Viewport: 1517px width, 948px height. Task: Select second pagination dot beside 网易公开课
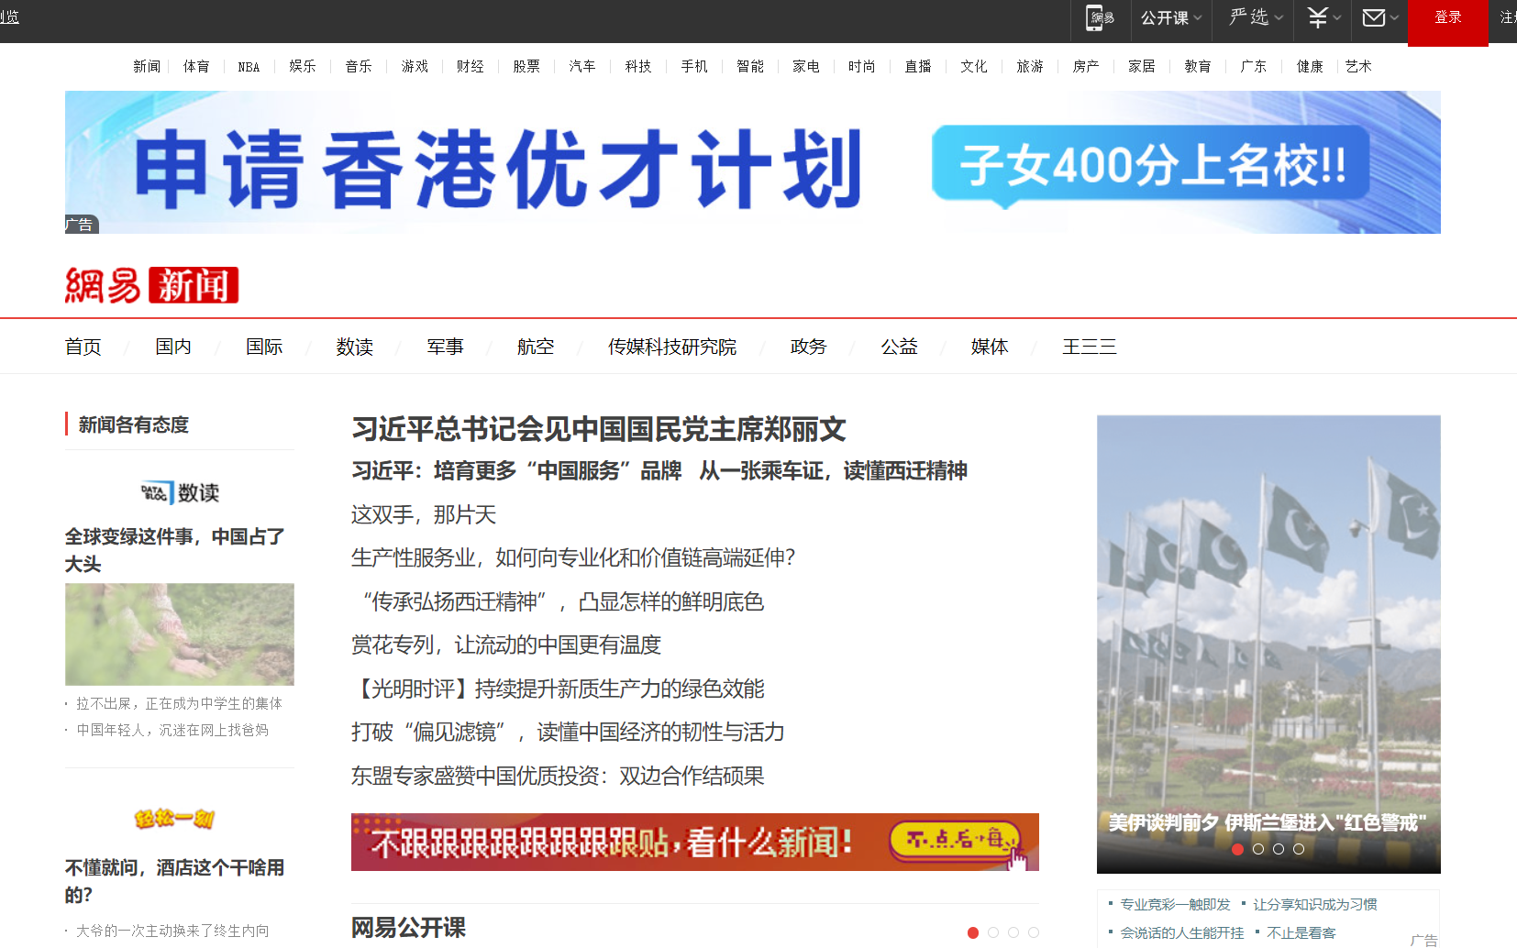(x=993, y=932)
